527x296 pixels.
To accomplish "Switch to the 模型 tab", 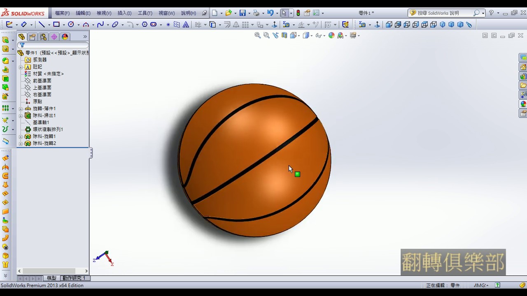I will 51,278.
